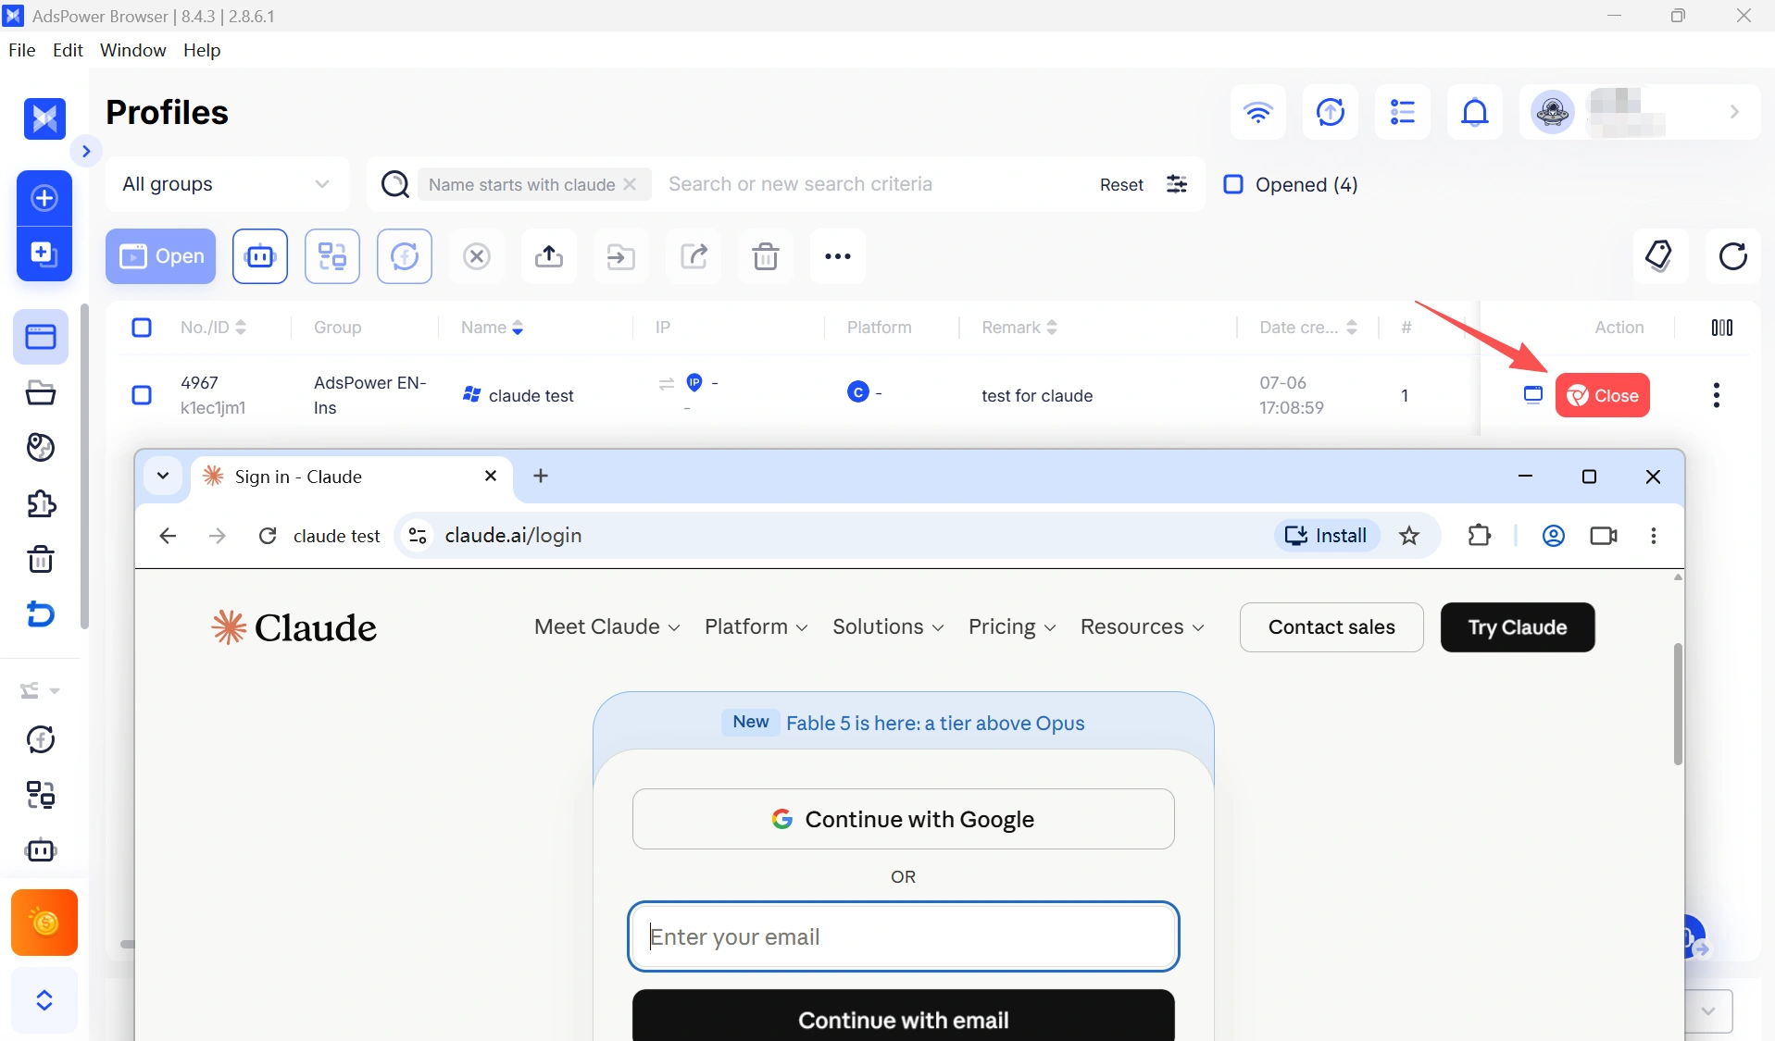The width and height of the screenshot is (1775, 1041).
Task: Open the Trash bin in left sidebar
Action: pos(41,560)
